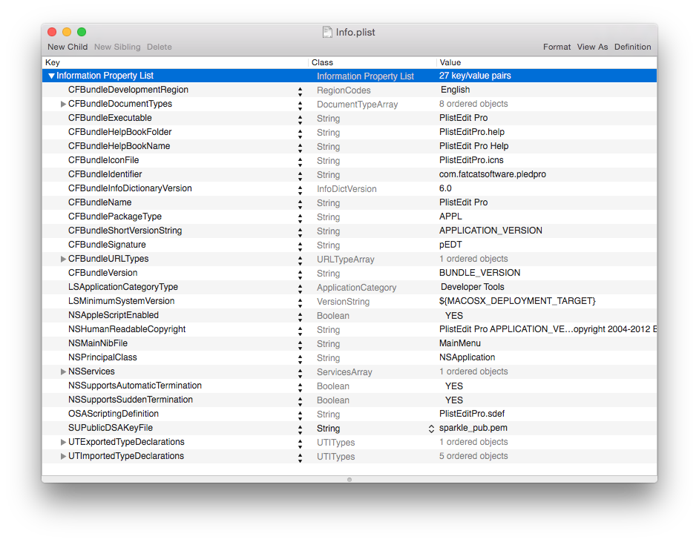Open the View As toolbar menu
699x542 pixels.
[592, 47]
